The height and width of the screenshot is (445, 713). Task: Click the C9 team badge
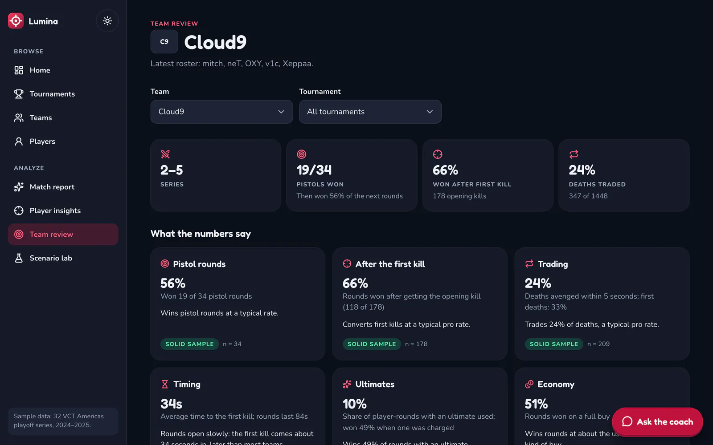coord(164,42)
